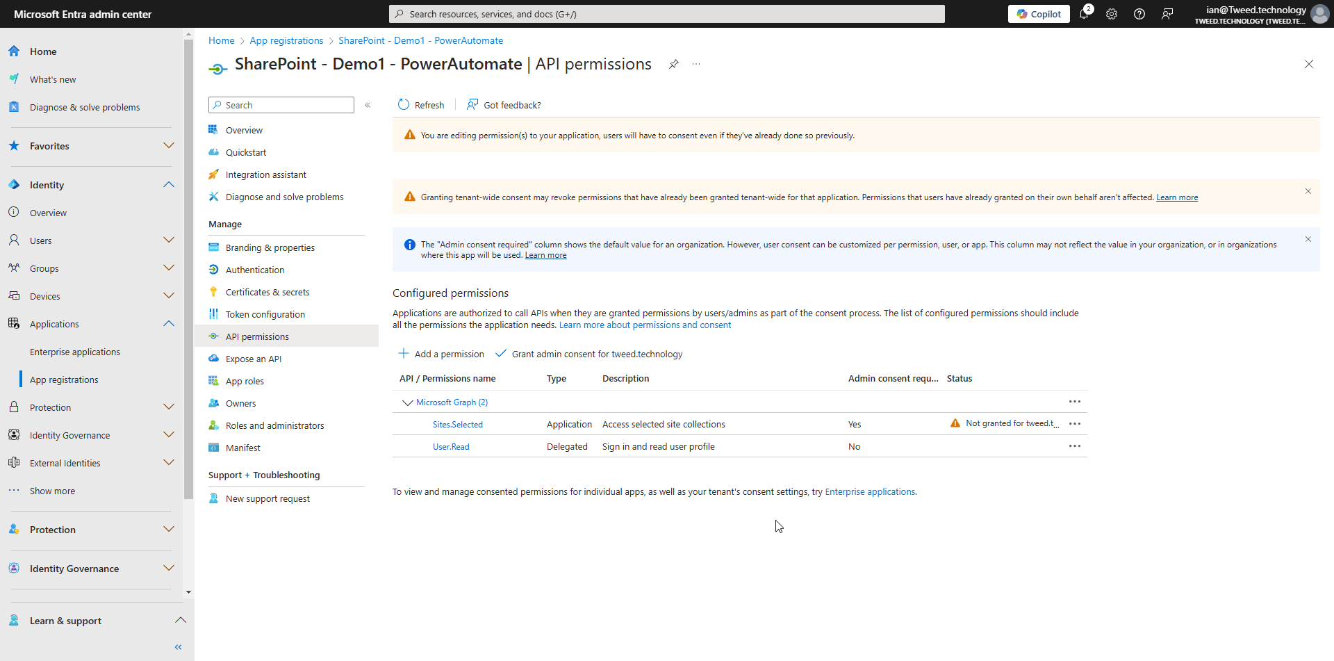
Task: Open the Sites.Selected permission link
Action: (457, 424)
